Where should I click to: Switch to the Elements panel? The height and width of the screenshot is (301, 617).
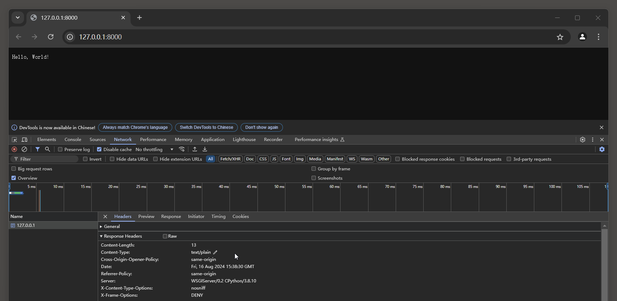coord(47,140)
